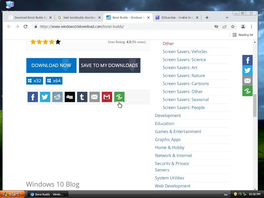Click SAVE TO MY DOWNLOADS button
The image size is (264, 198).
(x=110, y=65)
